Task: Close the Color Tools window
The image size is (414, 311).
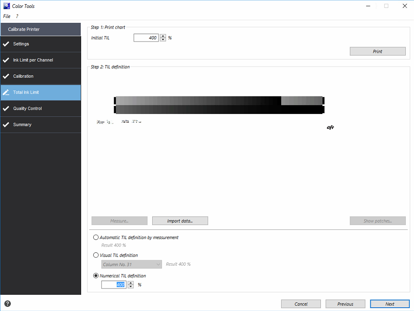Action: click(x=404, y=6)
